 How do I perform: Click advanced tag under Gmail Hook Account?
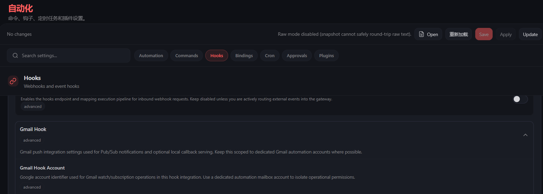32,187
